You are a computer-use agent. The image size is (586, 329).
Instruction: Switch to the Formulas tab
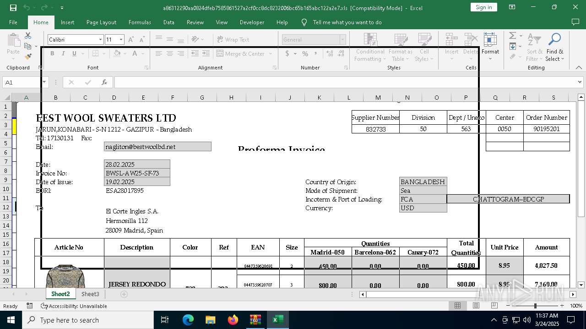[140, 22]
